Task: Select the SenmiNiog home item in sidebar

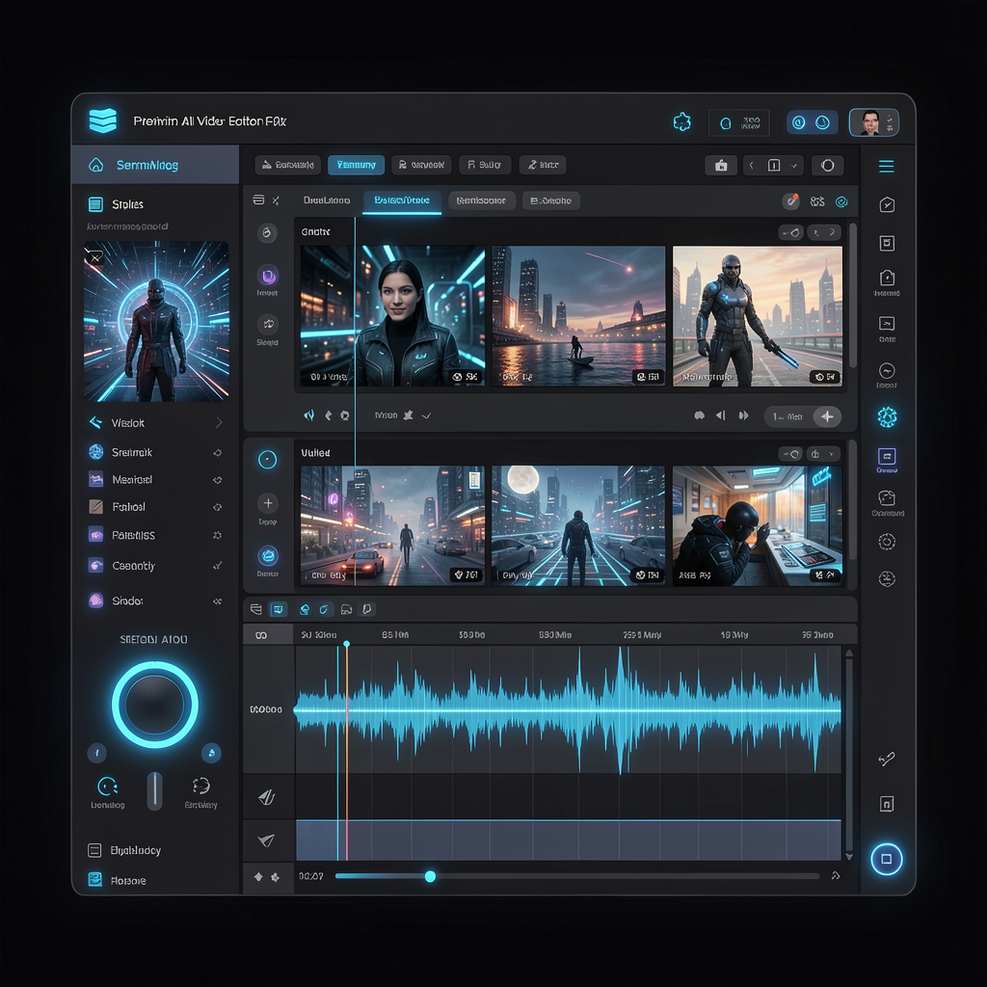Action: pyautogui.click(x=155, y=165)
